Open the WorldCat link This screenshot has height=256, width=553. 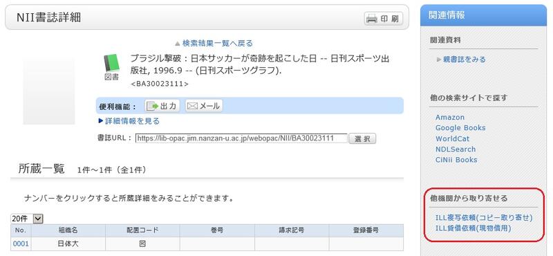click(453, 139)
